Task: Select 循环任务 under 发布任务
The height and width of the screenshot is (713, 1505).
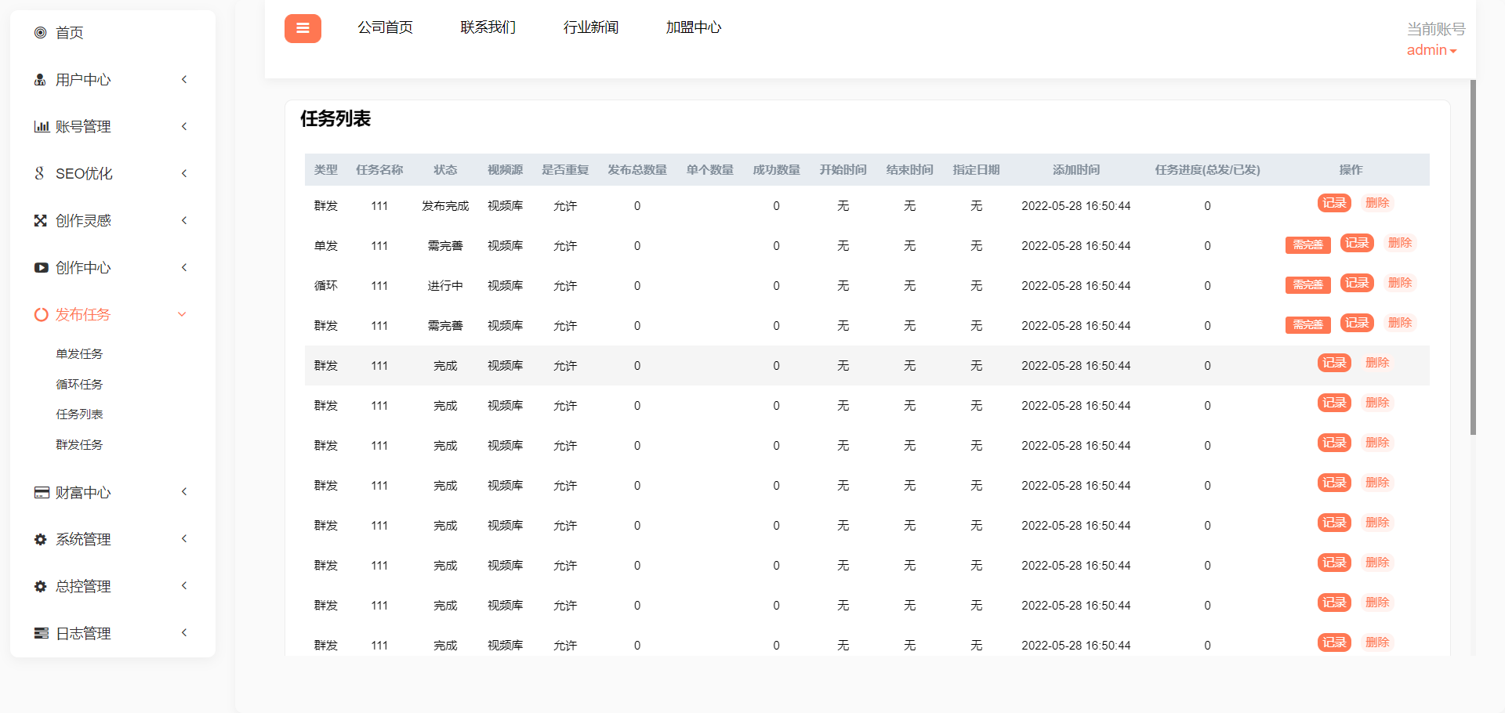Action: (79, 384)
